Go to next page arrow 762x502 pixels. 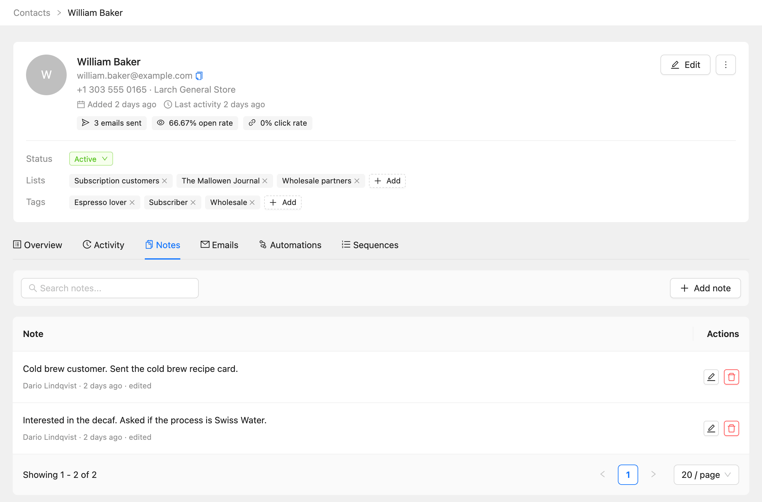point(653,474)
